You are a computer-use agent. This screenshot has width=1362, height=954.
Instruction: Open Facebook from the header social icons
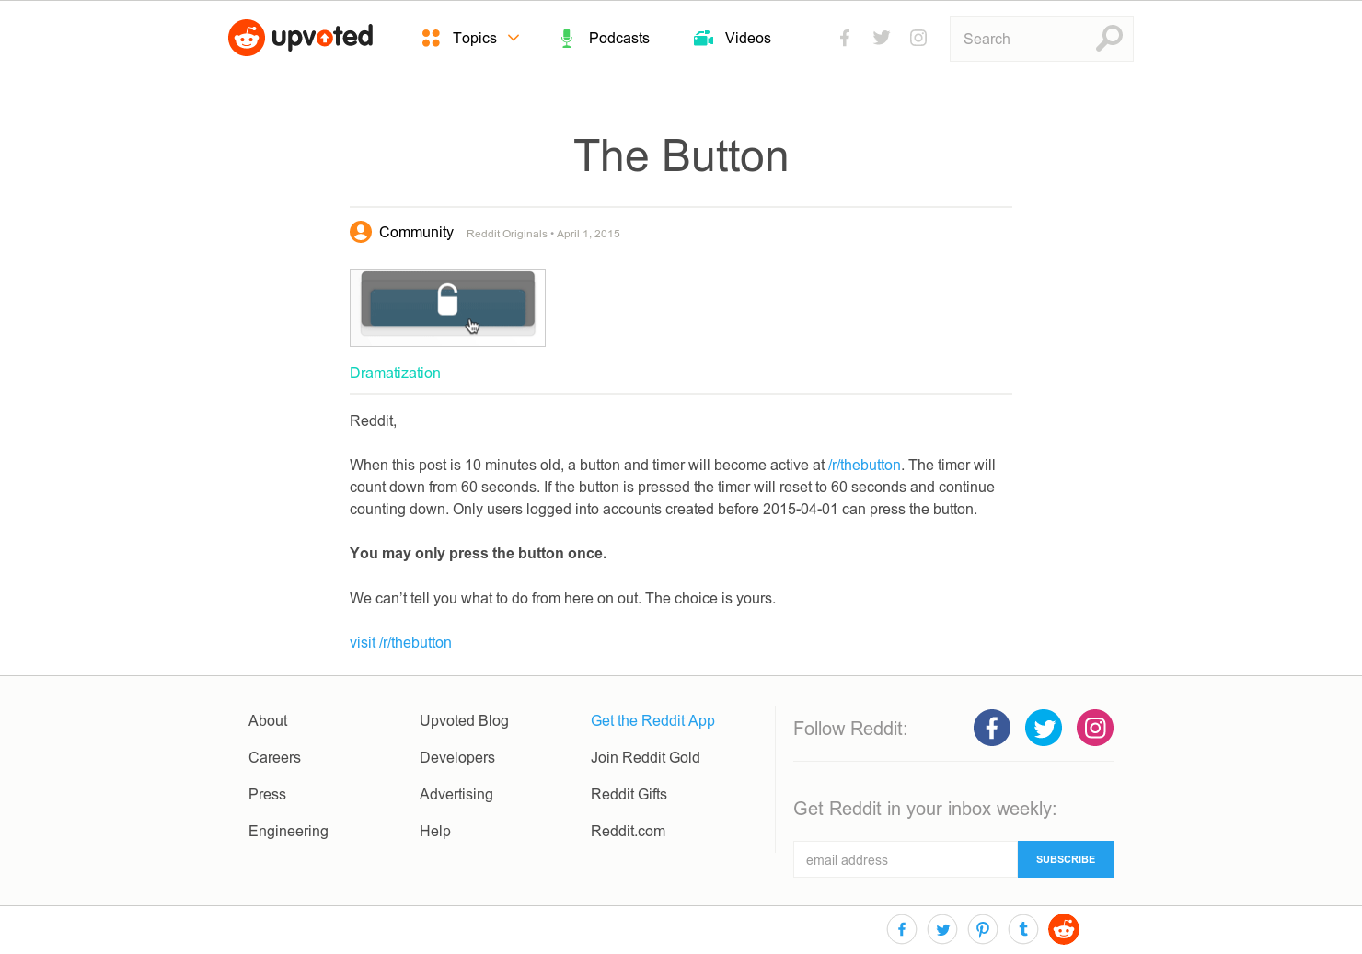(844, 38)
